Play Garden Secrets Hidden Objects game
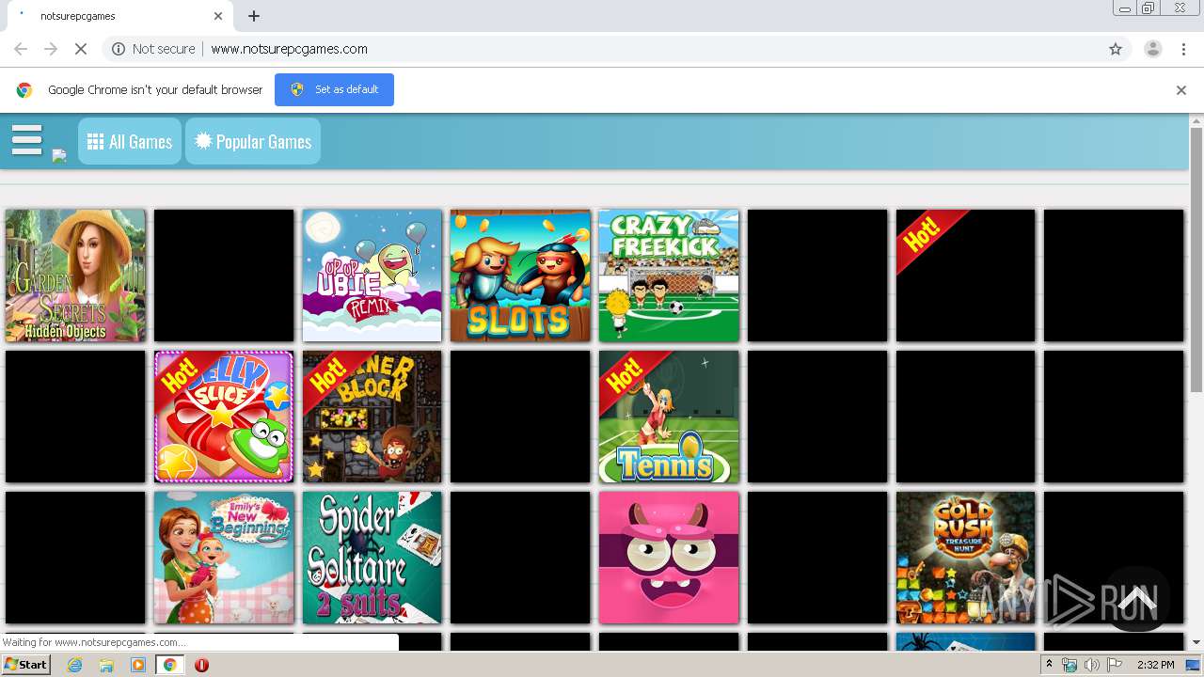Image resolution: width=1204 pixels, height=677 pixels. [75, 276]
